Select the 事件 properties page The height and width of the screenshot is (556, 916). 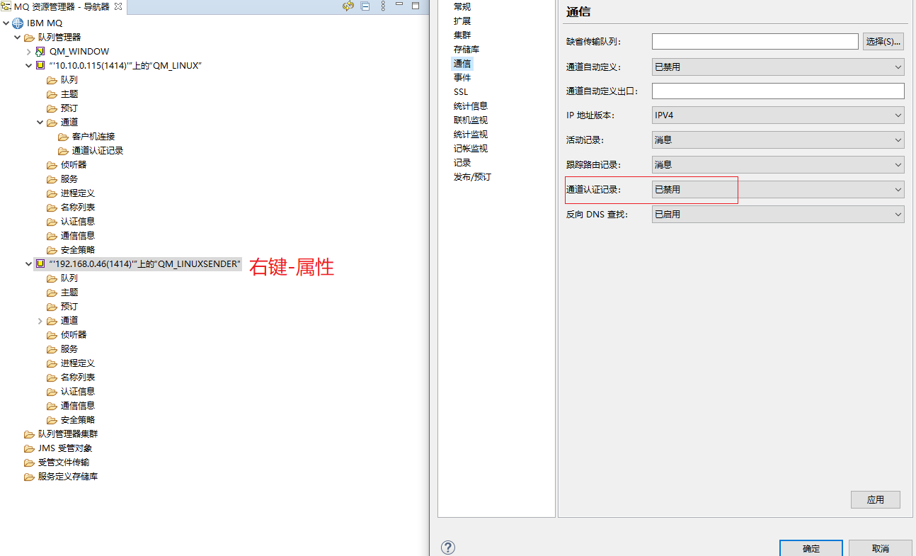[x=462, y=78]
